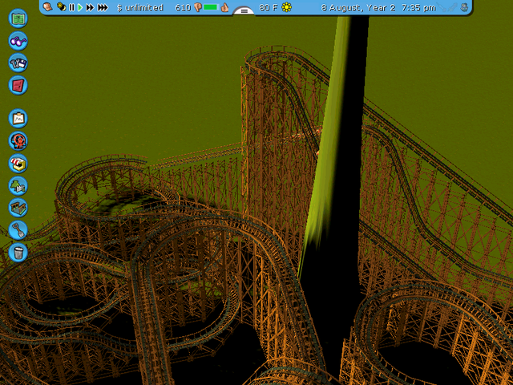Click the greyed mechanic wrench icon
The image size is (513, 385).
442,7
